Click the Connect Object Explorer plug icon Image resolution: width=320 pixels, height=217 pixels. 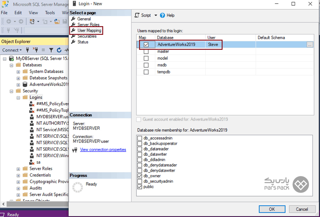pyautogui.click(x=27, y=50)
